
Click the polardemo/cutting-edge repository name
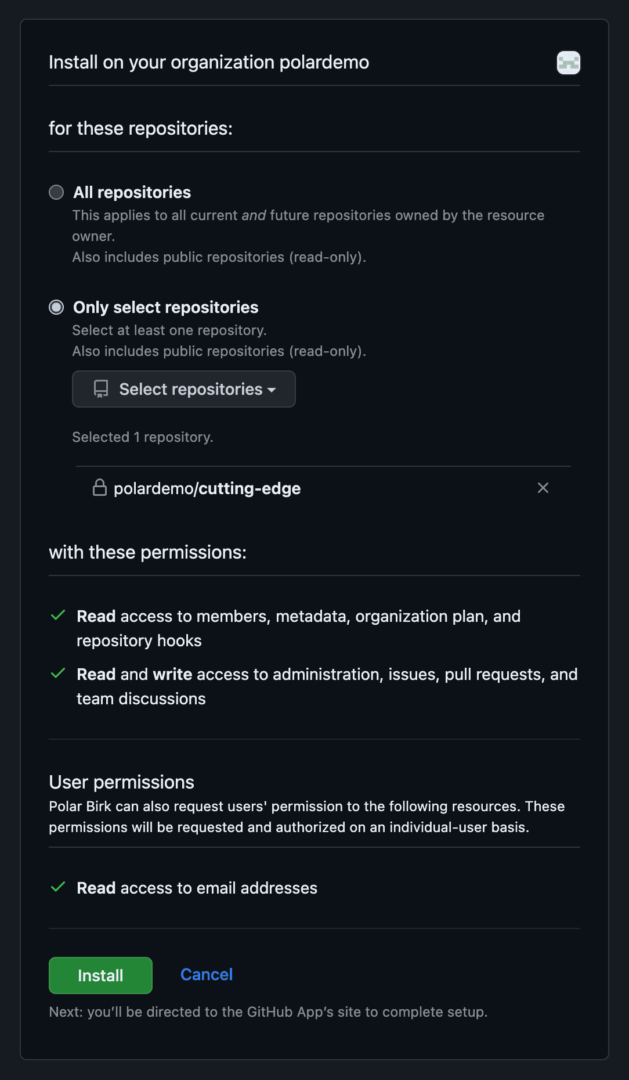pos(207,488)
